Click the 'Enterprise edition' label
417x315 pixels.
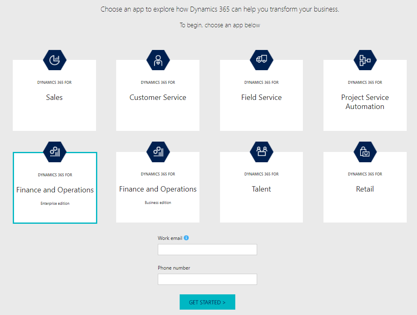point(55,204)
